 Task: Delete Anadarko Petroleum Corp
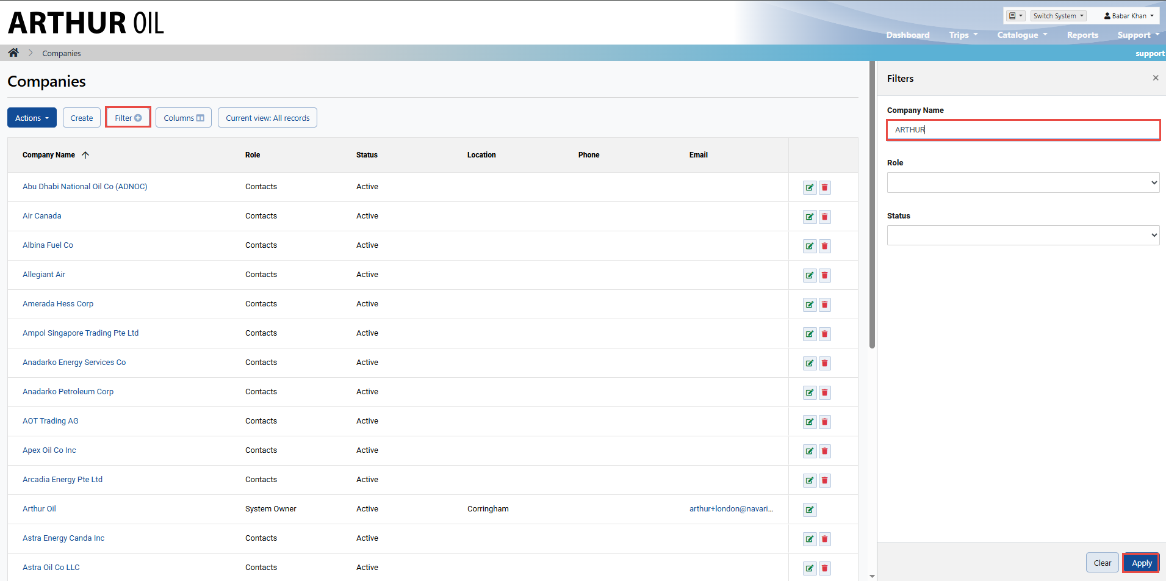click(825, 392)
